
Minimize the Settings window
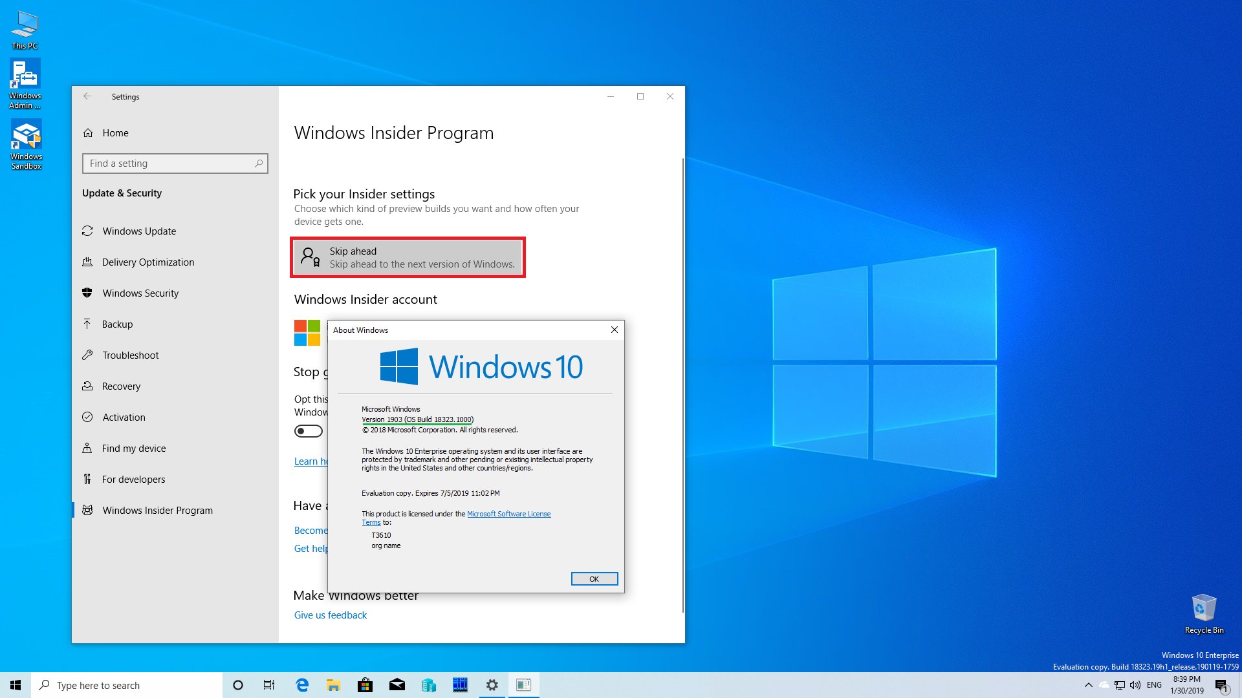tap(610, 96)
